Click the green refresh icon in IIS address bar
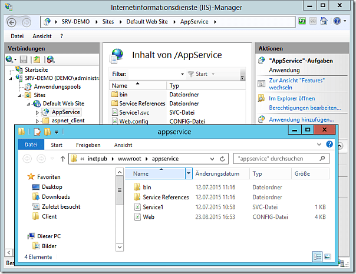The image size is (356, 274). coord(302,21)
